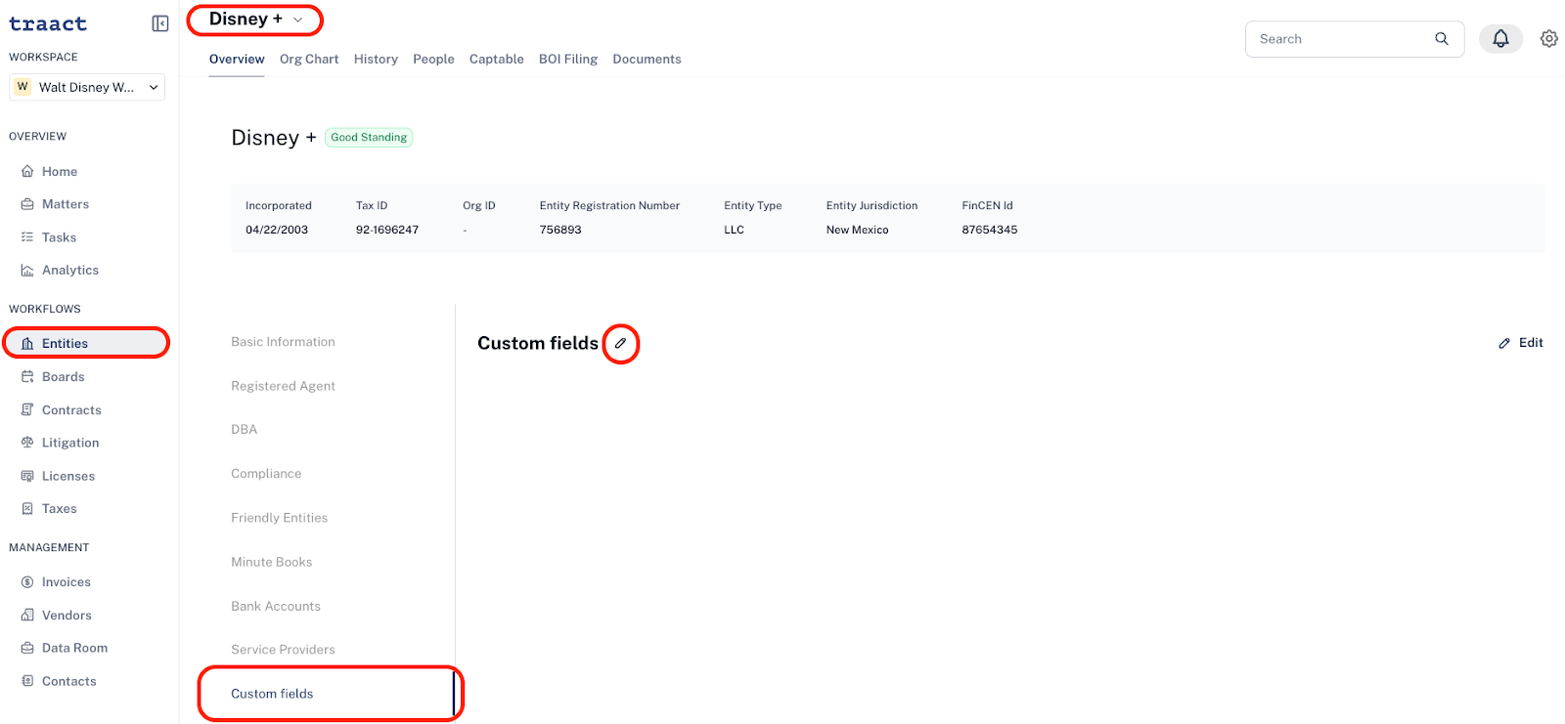Click the Tasks list icon
Screen dimensions: 1565x724
click(27, 237)
